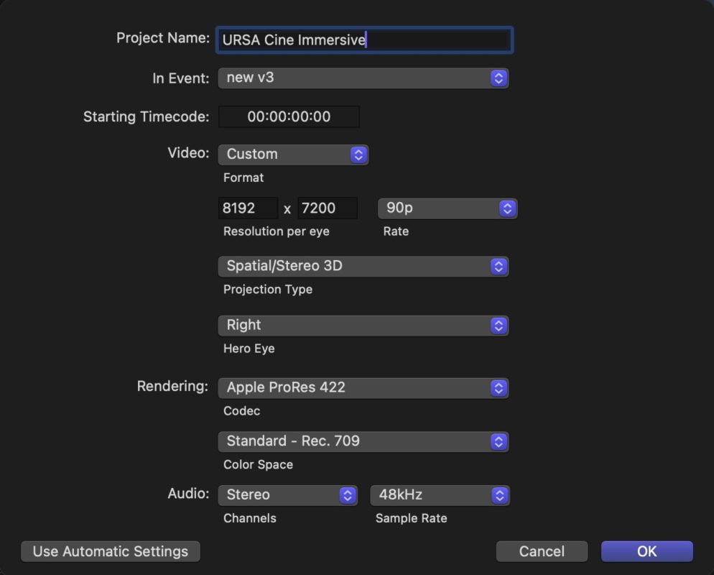This screenshot has height=575, width=714.
Task: Click the Resolution per eye caption
Action: point(276,231)
